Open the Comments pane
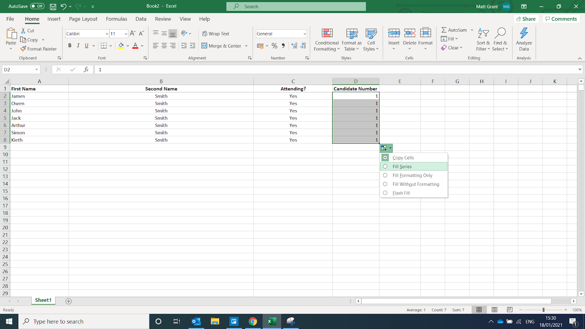Image resolution: width=585 pixels, height=329 pixels. 561,19
